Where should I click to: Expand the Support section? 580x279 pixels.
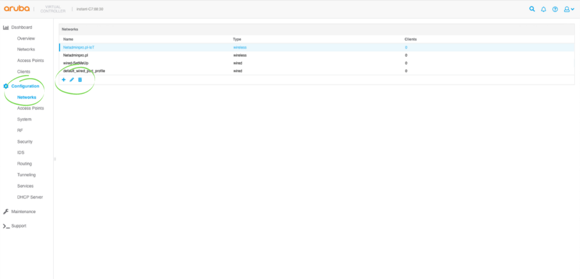click(x=19, y=226)
